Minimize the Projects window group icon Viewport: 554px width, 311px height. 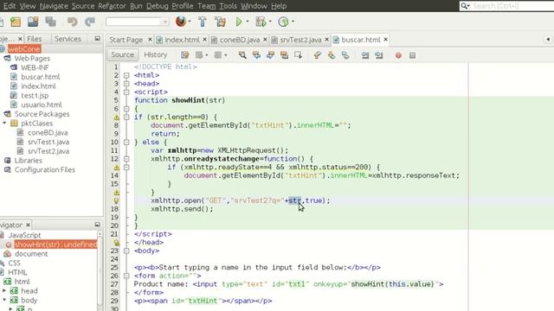pyautogui.click(x=97, y=38)
